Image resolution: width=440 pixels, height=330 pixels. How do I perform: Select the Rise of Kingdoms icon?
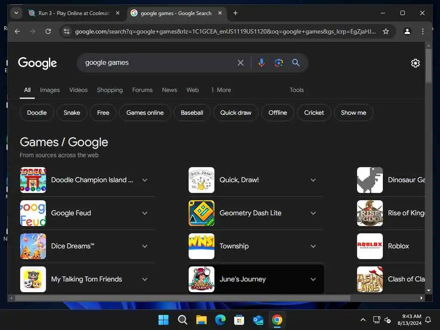tap(370, 213)
